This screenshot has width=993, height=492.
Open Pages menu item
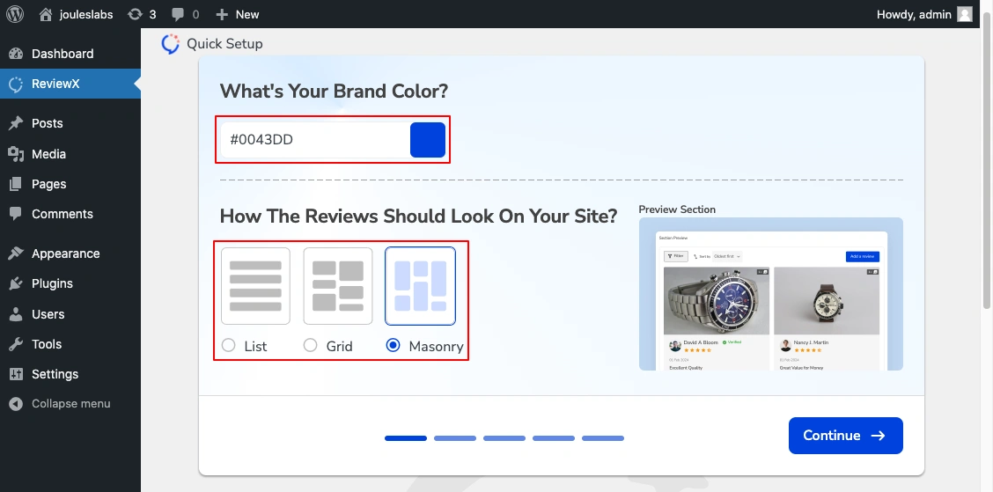(x=70, y=184)
